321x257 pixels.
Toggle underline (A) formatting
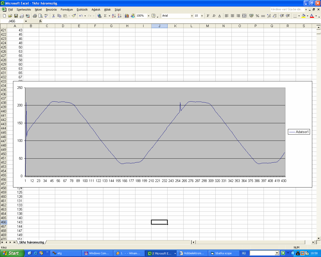pos(219,16)
